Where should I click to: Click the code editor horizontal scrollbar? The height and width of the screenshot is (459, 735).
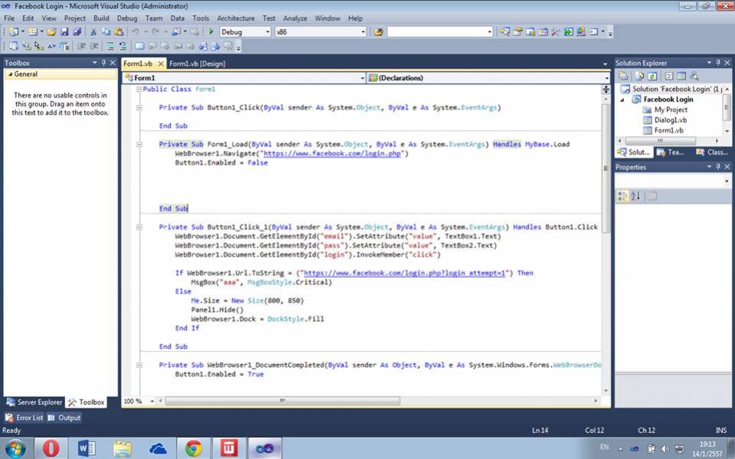tap(283, 401)
